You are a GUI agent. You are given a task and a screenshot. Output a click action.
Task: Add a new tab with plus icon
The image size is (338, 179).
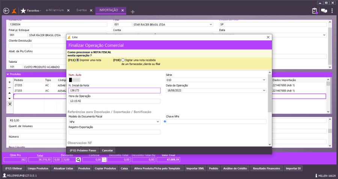click(x=133, y=12)
